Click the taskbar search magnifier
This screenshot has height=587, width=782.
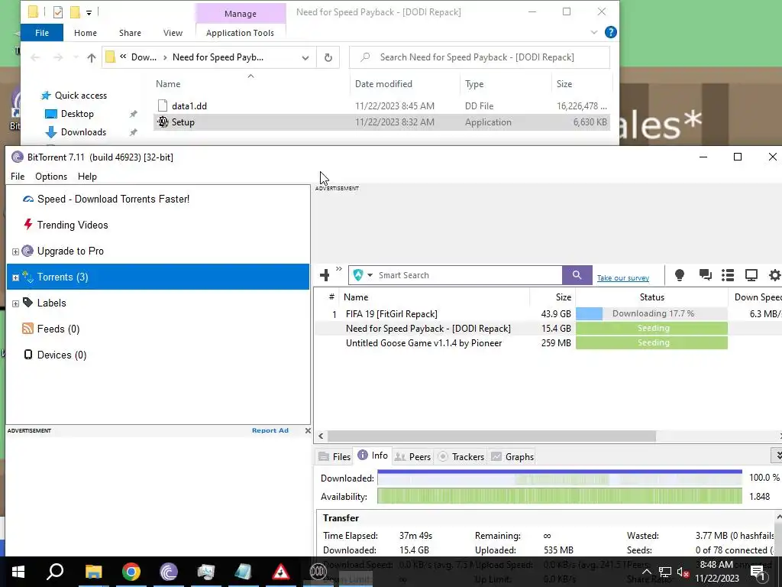(55, 572)
